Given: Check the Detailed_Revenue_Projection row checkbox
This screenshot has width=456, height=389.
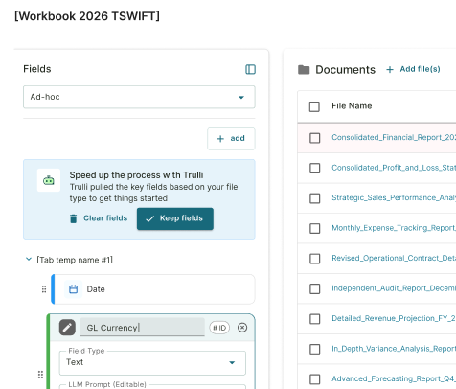Looking at the screenshot, I should [x=315, y=319].
